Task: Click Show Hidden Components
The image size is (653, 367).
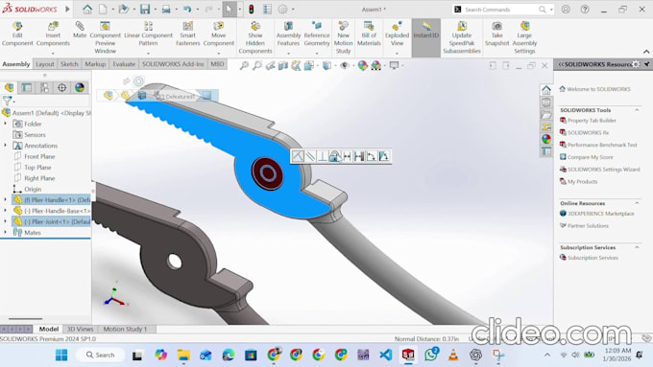Action: [255, 37]
